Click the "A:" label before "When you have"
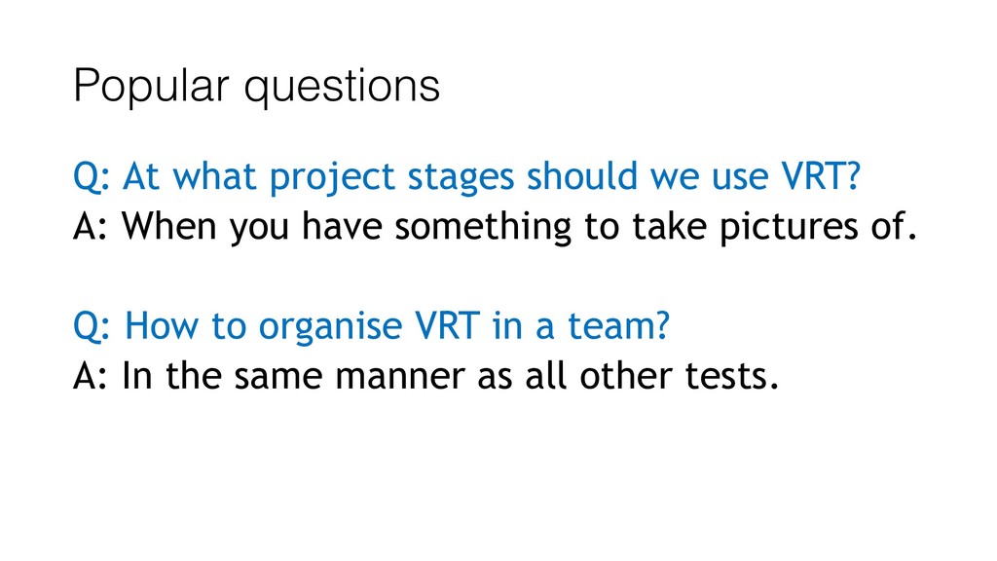The image size is (997, 561). tap(91, 226)
